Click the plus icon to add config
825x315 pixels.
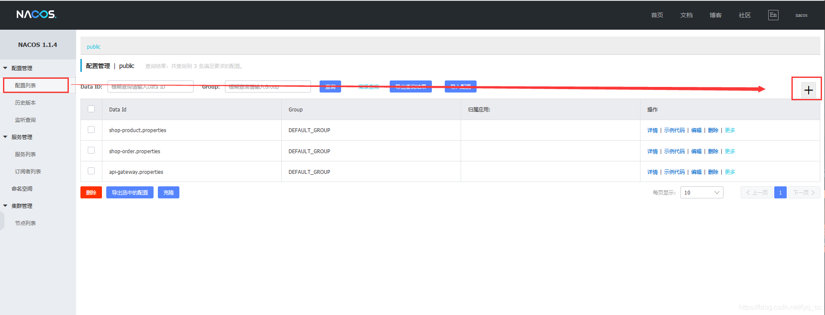[x=809, y=90]
